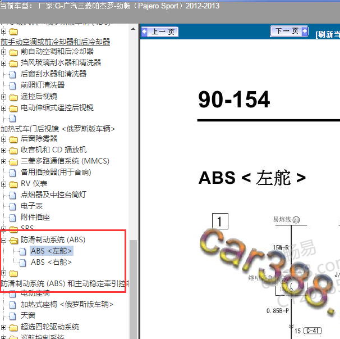Click folder icon beside 后窗除雾器

pyautogui.click(x=13, y=139)
